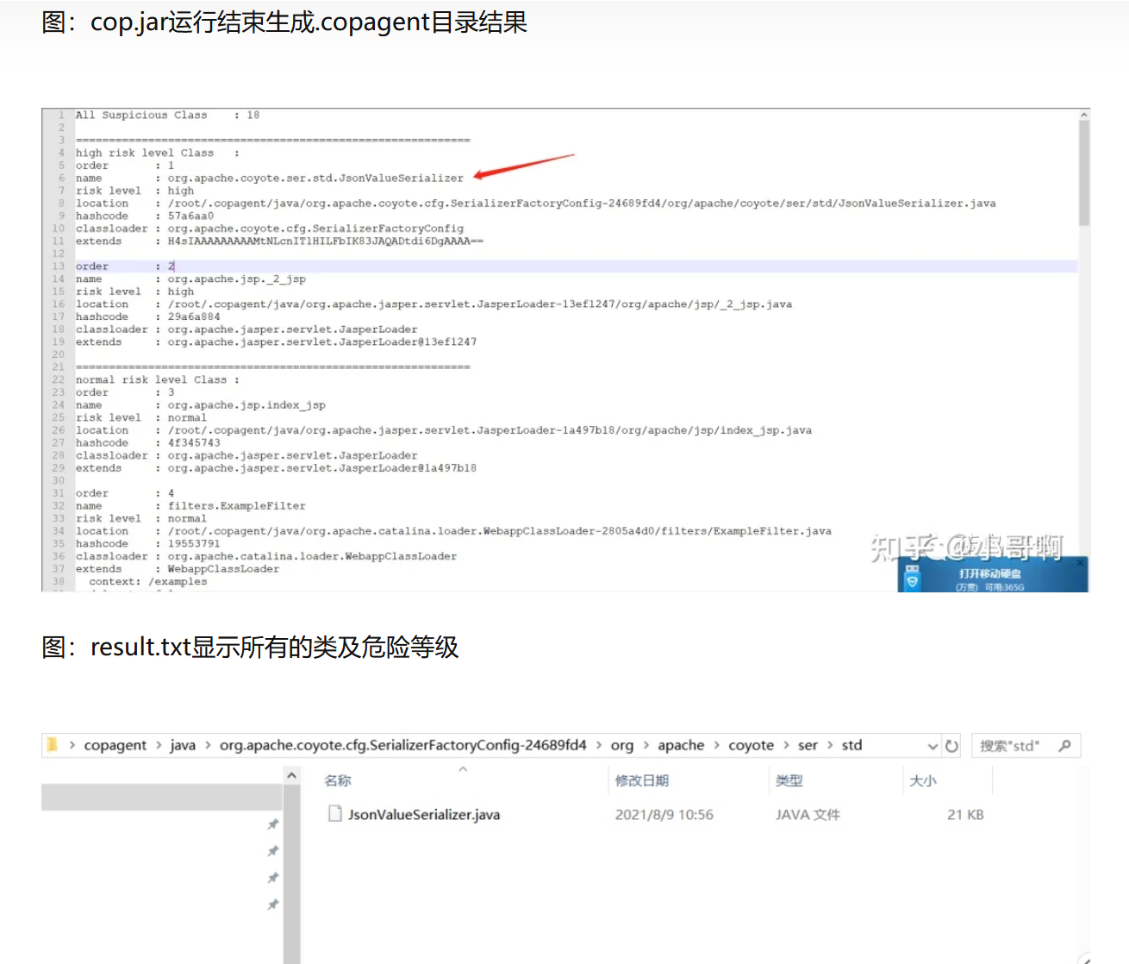The image size is (1129, 964).
Task: Sort files by the 修改日期 column header
Action: pyautogui.click(x=641, y=780)
